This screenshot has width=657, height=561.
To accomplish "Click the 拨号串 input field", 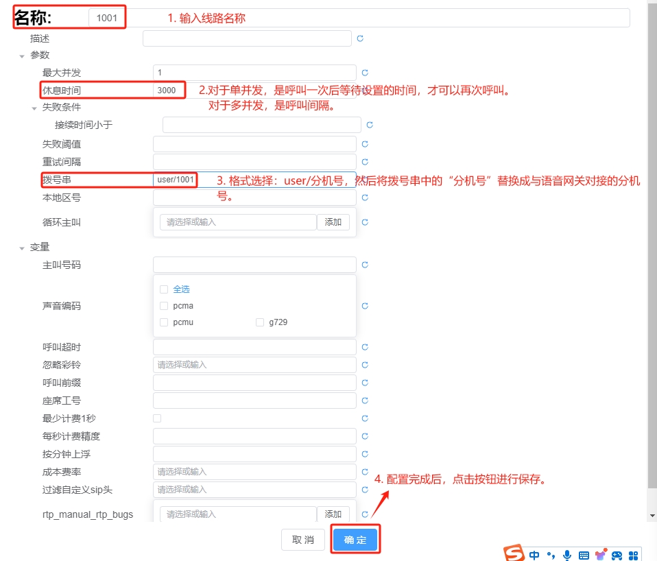I will click(x=274, y=180).
